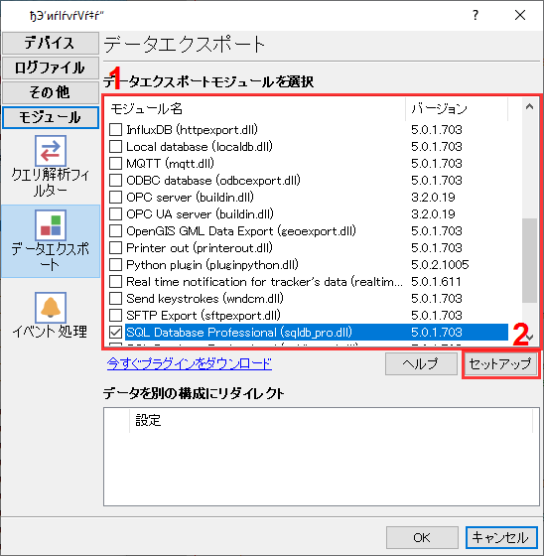Enable the Python plugin checkbox
This screenshot has height=556, width=544.
point(115,264)
